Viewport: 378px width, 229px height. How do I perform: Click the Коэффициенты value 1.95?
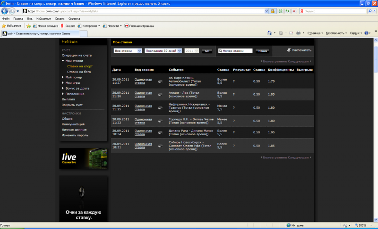pyautogui.click(x=271, y=132)
